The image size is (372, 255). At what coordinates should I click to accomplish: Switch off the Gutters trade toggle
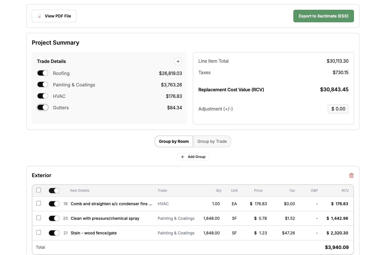tap(43, 108)
